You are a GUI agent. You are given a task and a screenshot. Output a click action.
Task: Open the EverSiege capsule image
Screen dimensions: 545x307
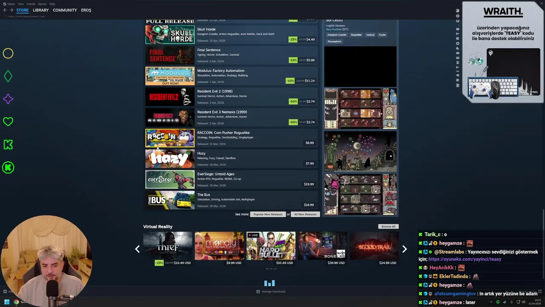[170, 180]
